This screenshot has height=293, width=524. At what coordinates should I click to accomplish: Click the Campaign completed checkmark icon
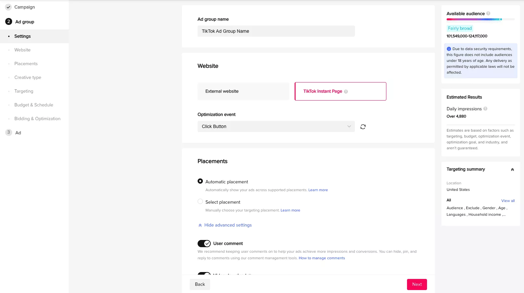9,7
